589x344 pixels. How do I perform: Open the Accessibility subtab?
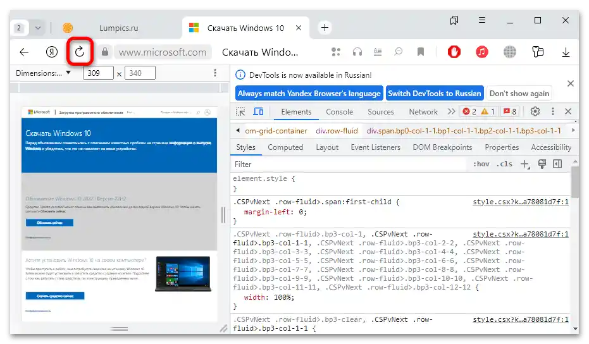pyautogui.click(x=551, y=147)
